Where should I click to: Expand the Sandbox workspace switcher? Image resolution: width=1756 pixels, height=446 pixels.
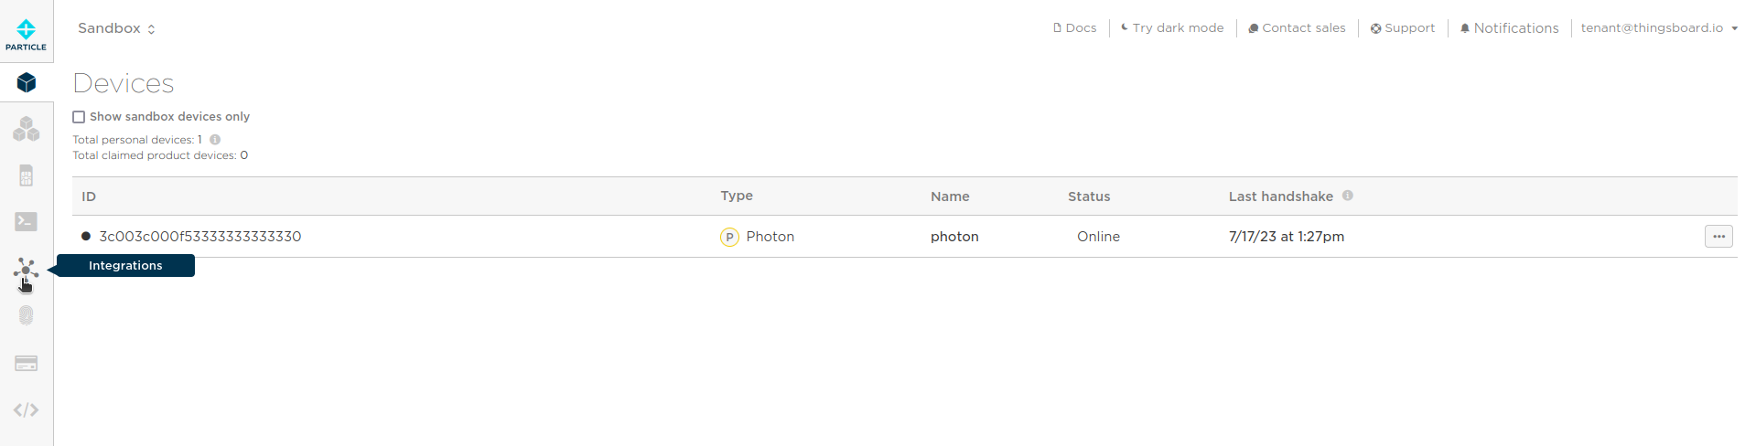pyautogui.click(x=116, y=28)
